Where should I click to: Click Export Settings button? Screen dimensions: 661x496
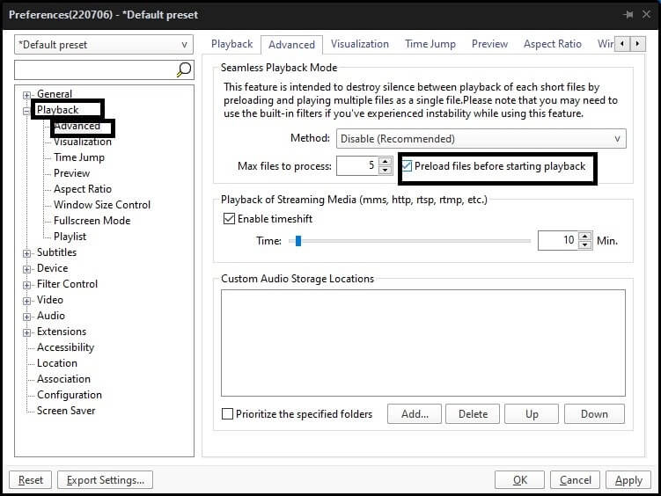tap(105, 480)
